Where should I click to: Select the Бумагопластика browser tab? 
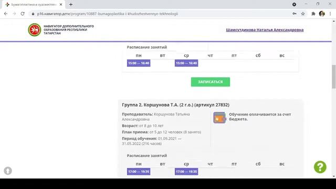(34, 5)
